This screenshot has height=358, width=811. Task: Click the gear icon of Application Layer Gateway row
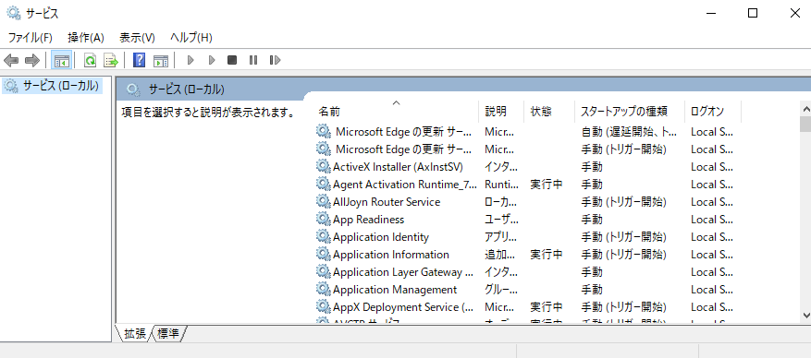tap(324, 272)
